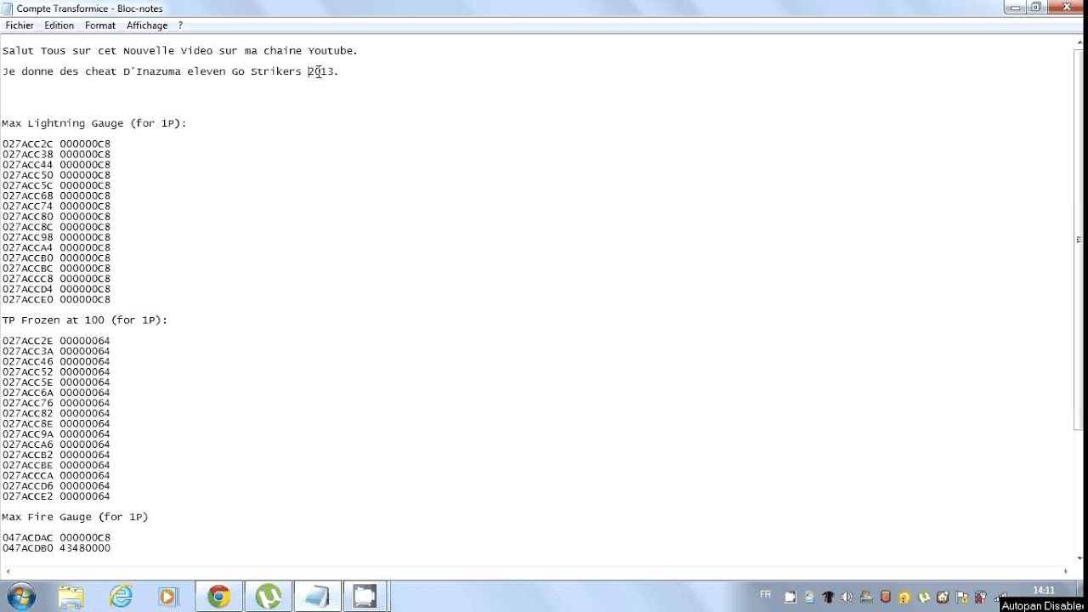Click the line '027ACCA4 000000C8'
This screenshot has width=1088, height=612.
click(56, 248)
